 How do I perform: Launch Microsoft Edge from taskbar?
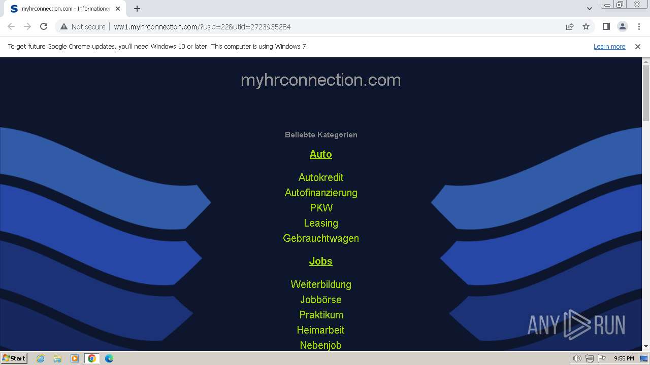109,358
